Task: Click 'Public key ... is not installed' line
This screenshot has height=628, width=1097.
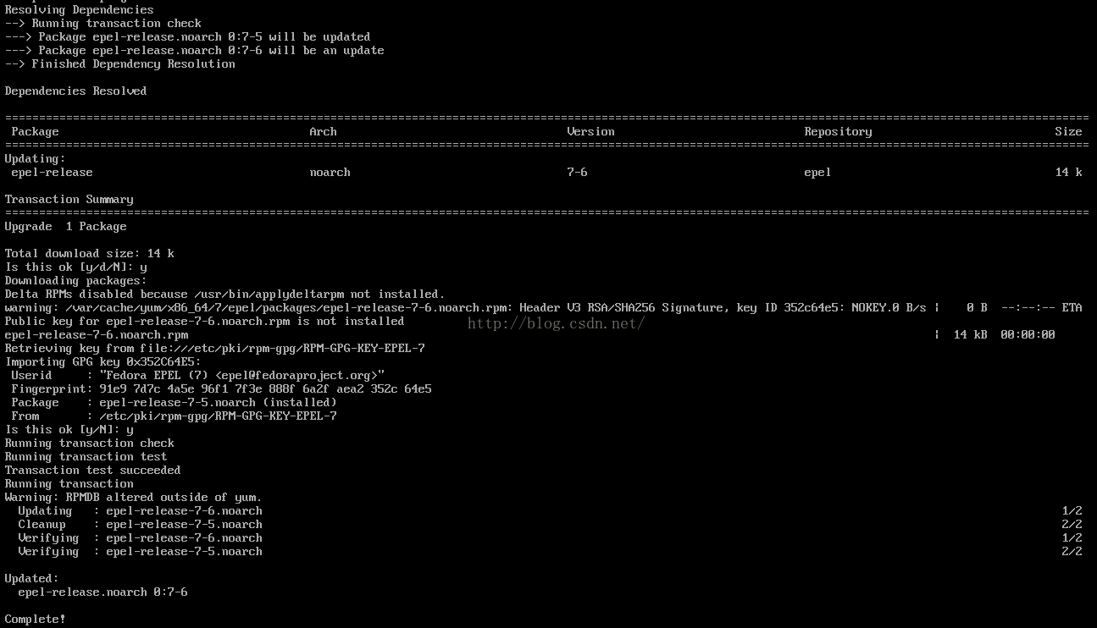Action: click(205, 322)
